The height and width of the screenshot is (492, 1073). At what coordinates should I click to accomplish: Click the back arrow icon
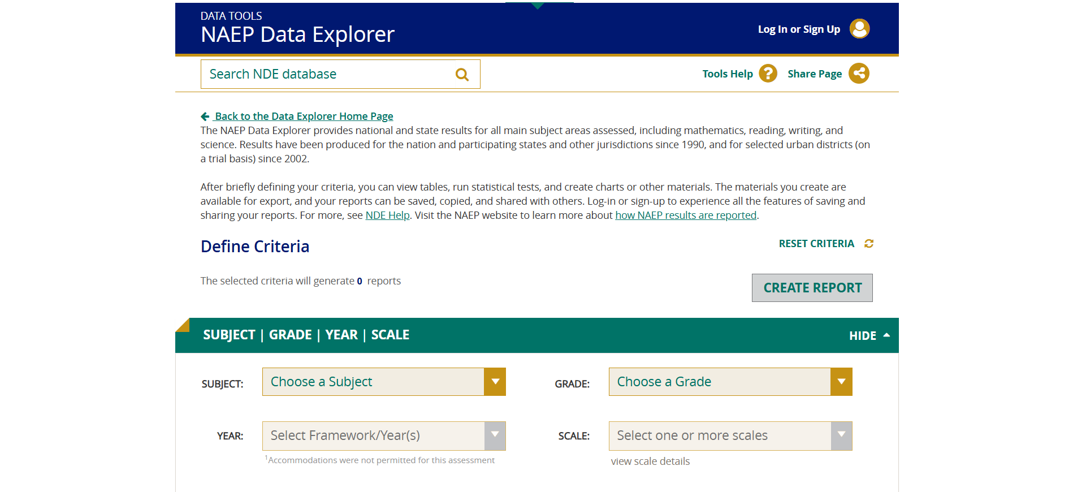[205, 116]
